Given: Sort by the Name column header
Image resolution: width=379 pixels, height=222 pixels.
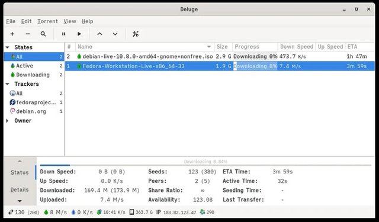Looking at the screenshot, I should coord(144,47).
